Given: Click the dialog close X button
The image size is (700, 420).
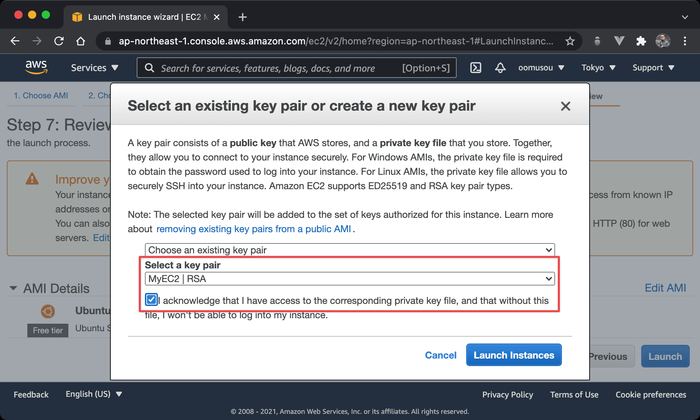Looking at the screenshot, I should click(x=565, y=106).
